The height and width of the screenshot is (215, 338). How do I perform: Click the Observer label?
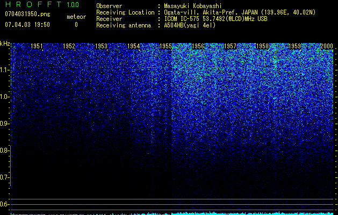109,6
